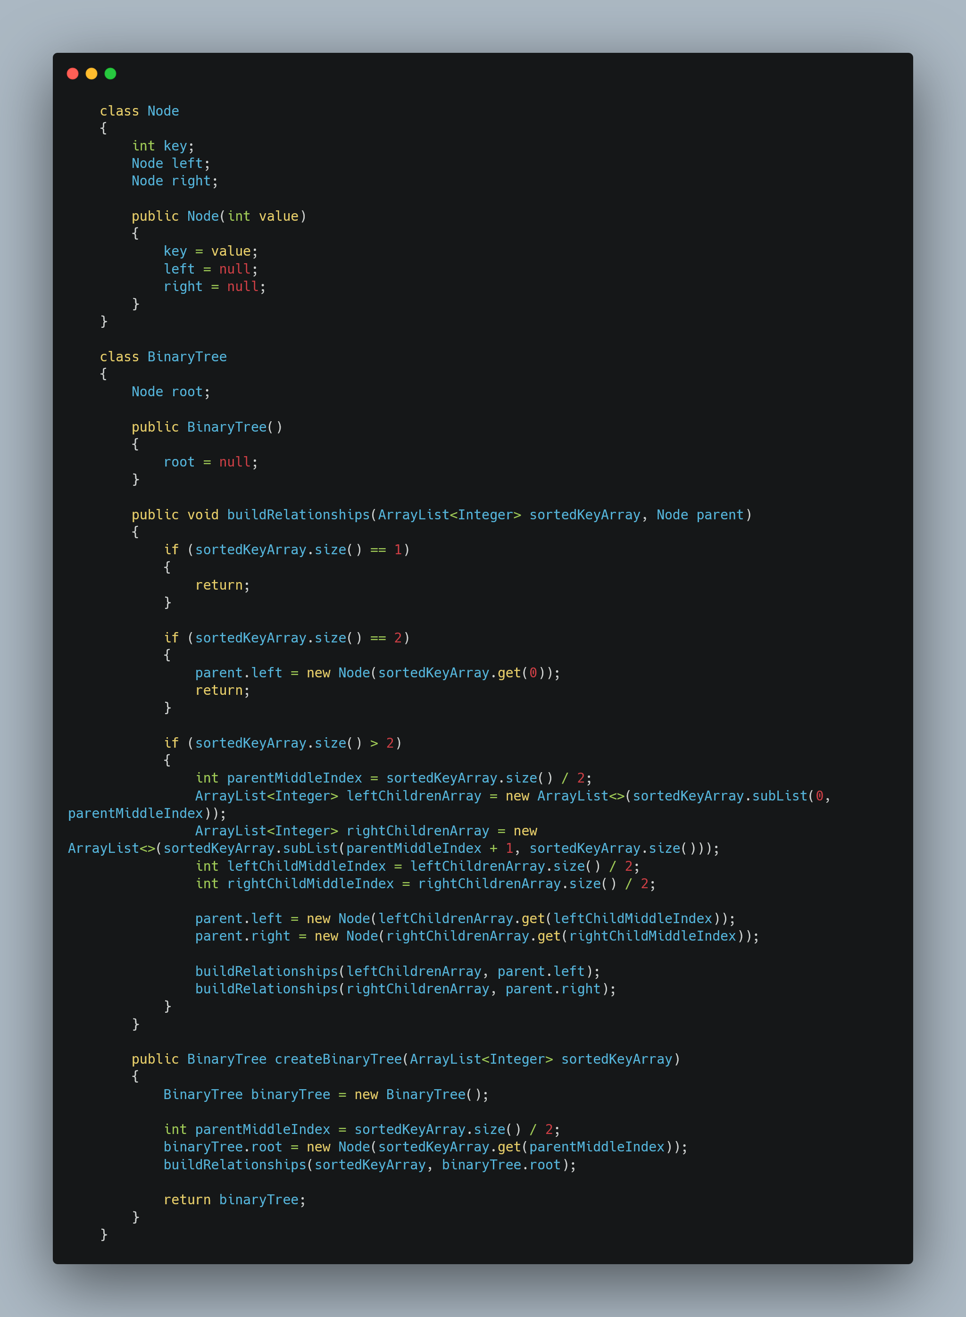Click the 'right = null;' statement
The height and width of the screenshot is (1317, 966).
(214, 286)
